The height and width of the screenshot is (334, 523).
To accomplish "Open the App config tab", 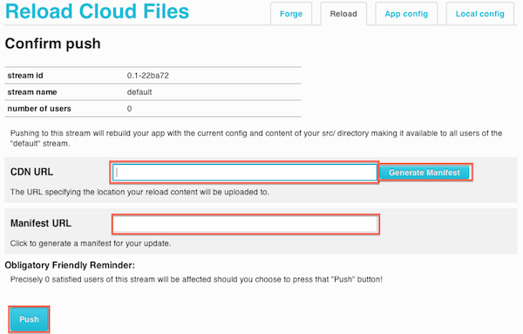I will pyautogui.click(x=406, y=14).
